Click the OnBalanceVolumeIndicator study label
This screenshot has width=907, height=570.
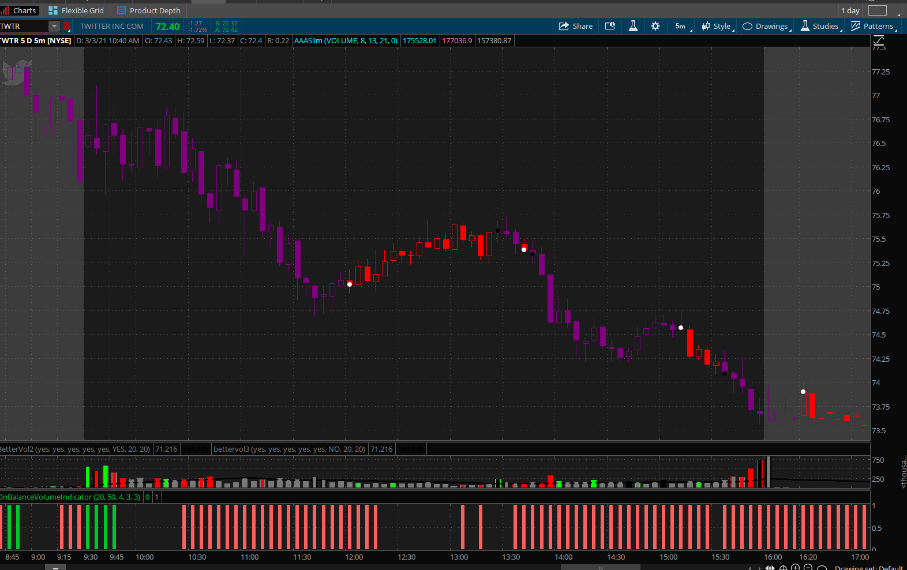[70, 497]
